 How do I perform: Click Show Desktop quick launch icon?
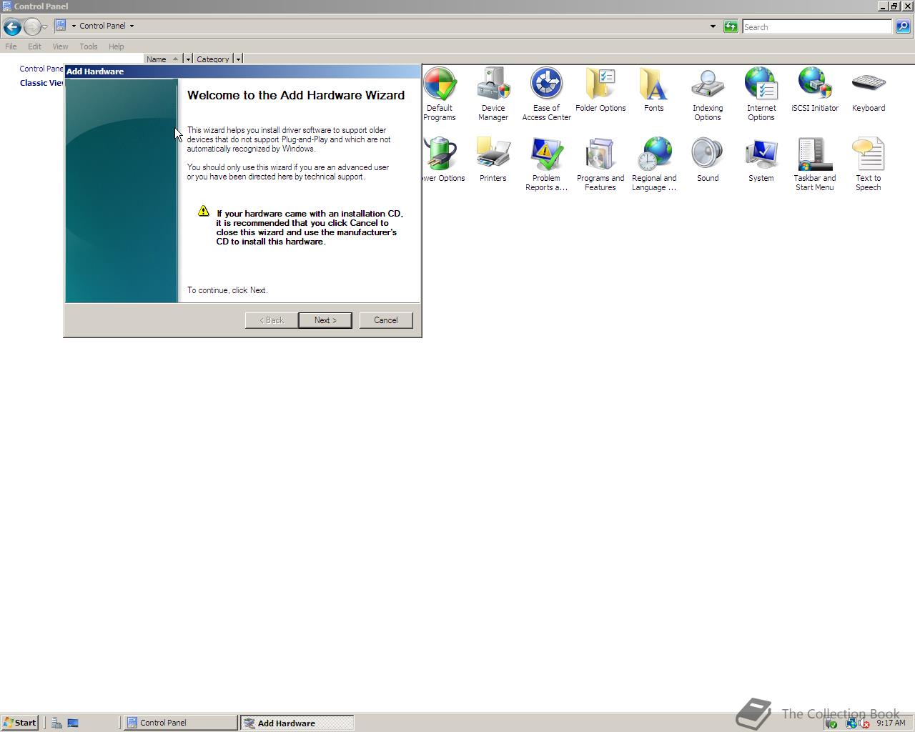[72, 723]
